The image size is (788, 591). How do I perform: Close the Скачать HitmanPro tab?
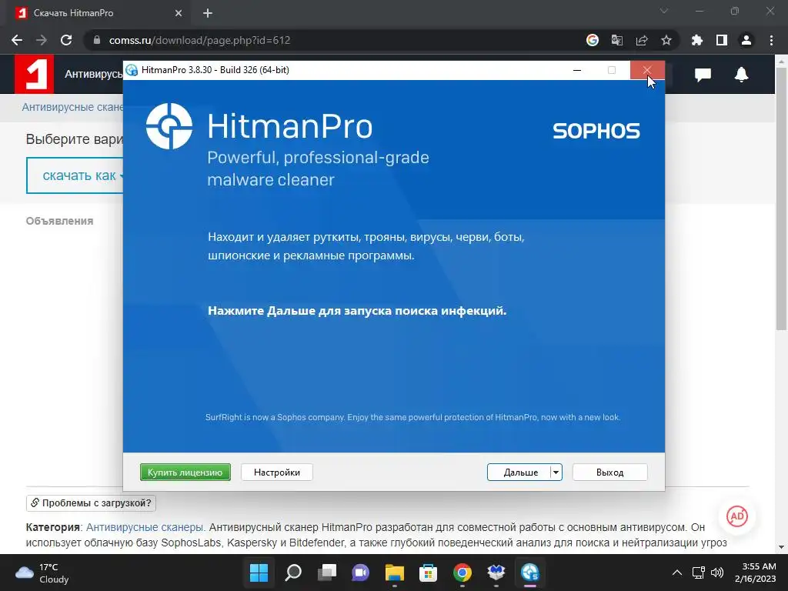(179, 13)
